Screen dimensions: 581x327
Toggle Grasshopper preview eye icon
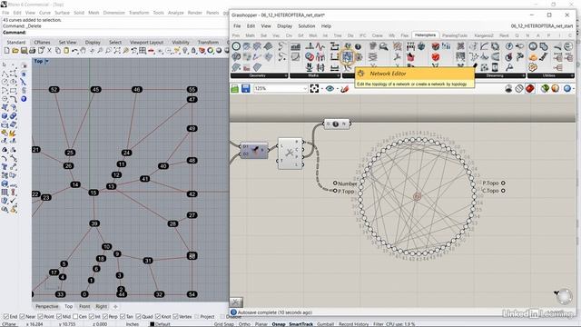pos(330,89)
